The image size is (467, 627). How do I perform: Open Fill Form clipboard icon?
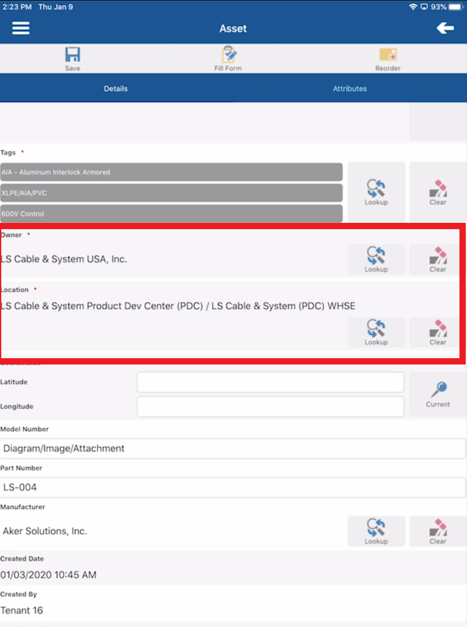[x=228, y=59]
